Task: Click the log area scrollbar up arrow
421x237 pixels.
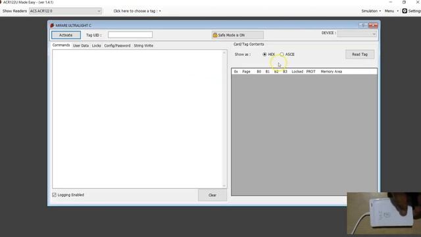Action: [224, 53]
